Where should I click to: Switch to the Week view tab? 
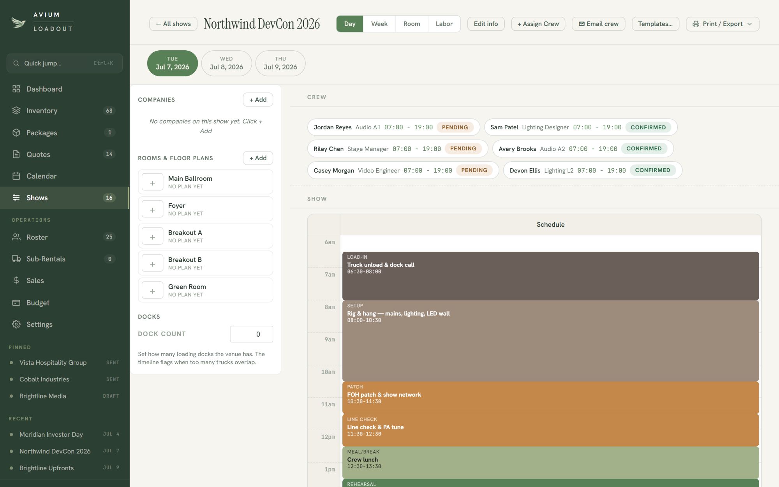point(379,24)
